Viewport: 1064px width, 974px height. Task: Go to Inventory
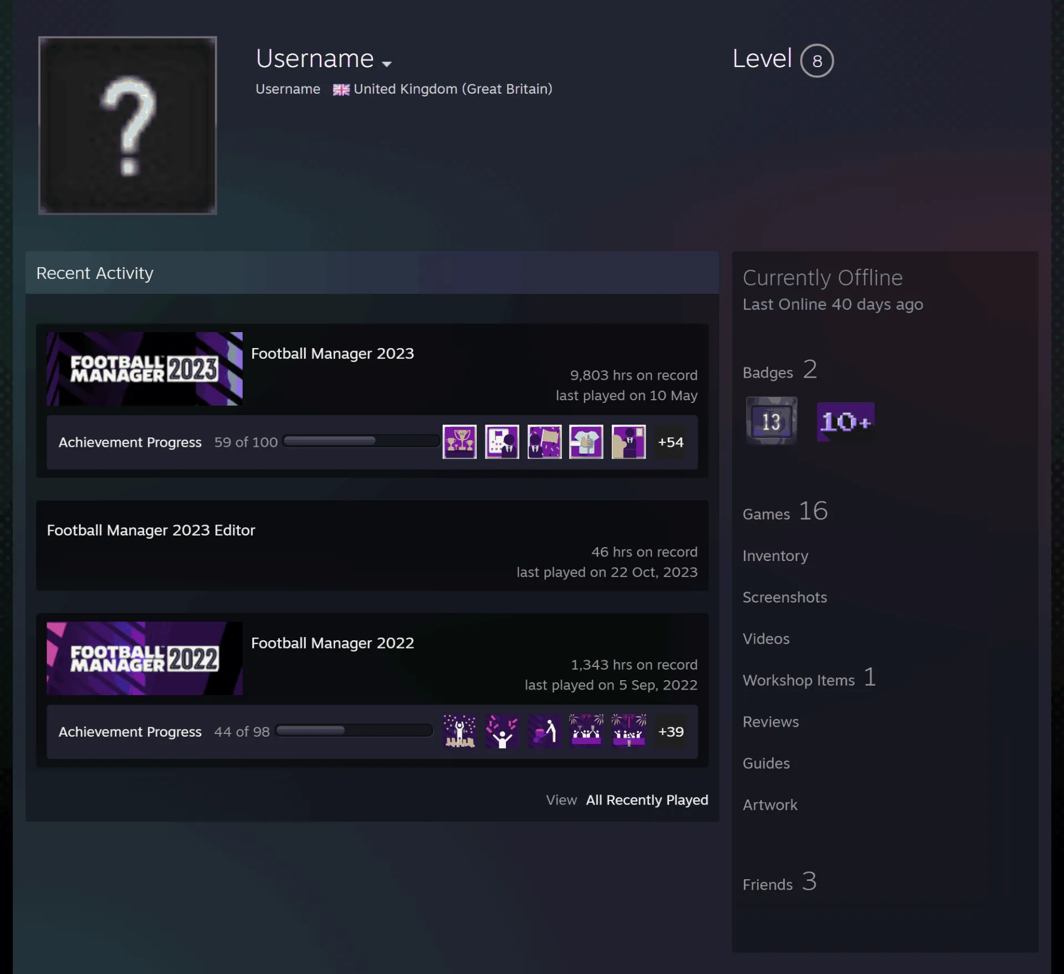(775, 555)
